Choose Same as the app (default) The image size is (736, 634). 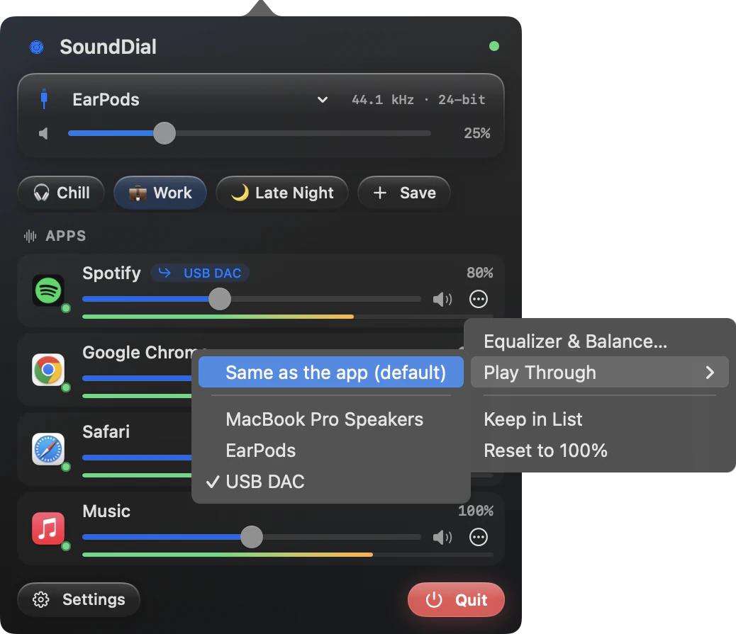click(x=331, y=373)
